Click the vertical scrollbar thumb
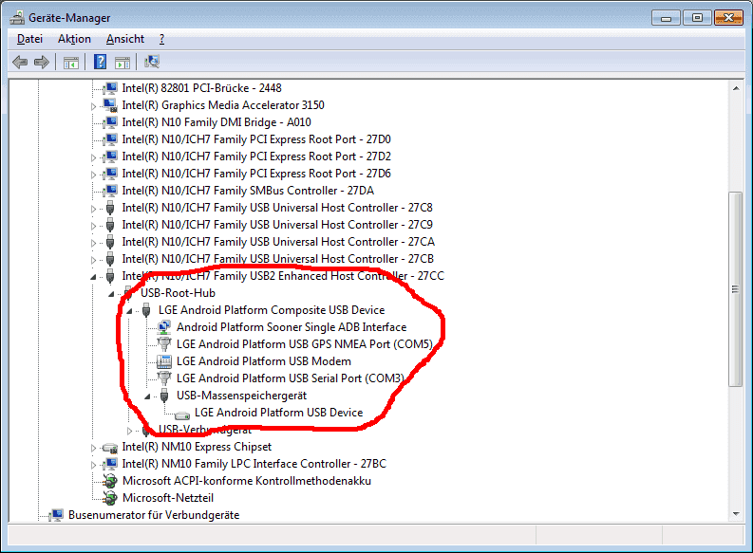Image resolution: width=753 pixels, height=553 pixels. pyautogui.click(x=735, y=288)
